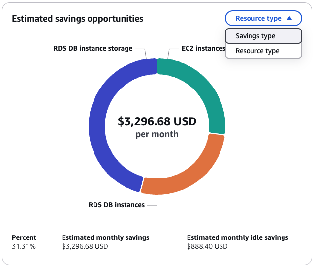This screenshot has height=267, width=314.
Task: Click the 31.31% percent value
Action: (24, 246)
